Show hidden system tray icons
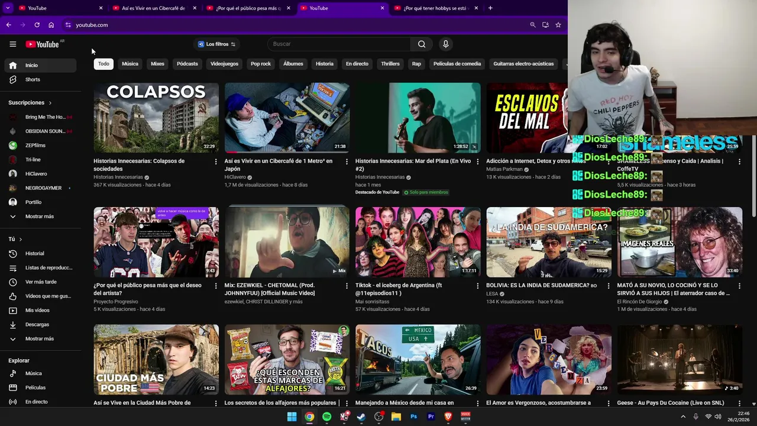Screen dimensions: 757x426 coord(683,417)
